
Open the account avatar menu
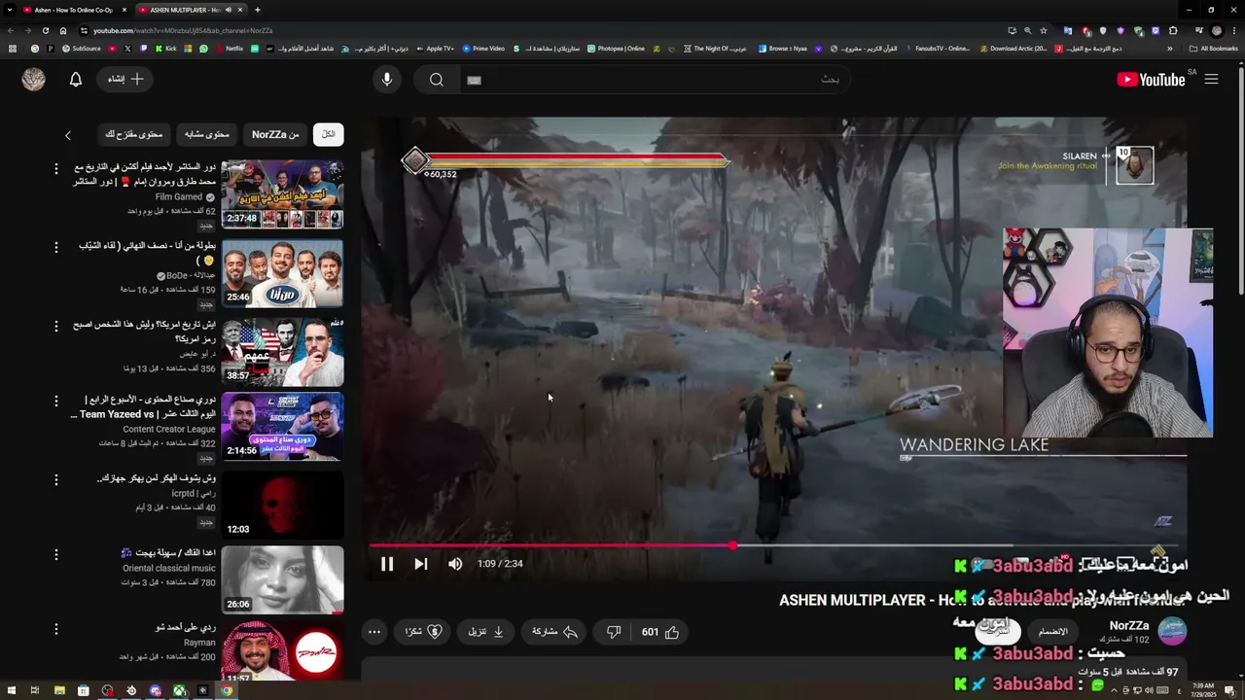coord(34,80)
